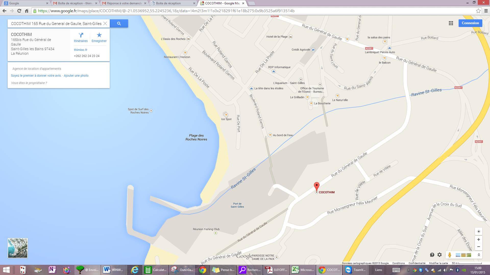Switch to the first Google tab
490x275 pixels.
pos(26,3)
